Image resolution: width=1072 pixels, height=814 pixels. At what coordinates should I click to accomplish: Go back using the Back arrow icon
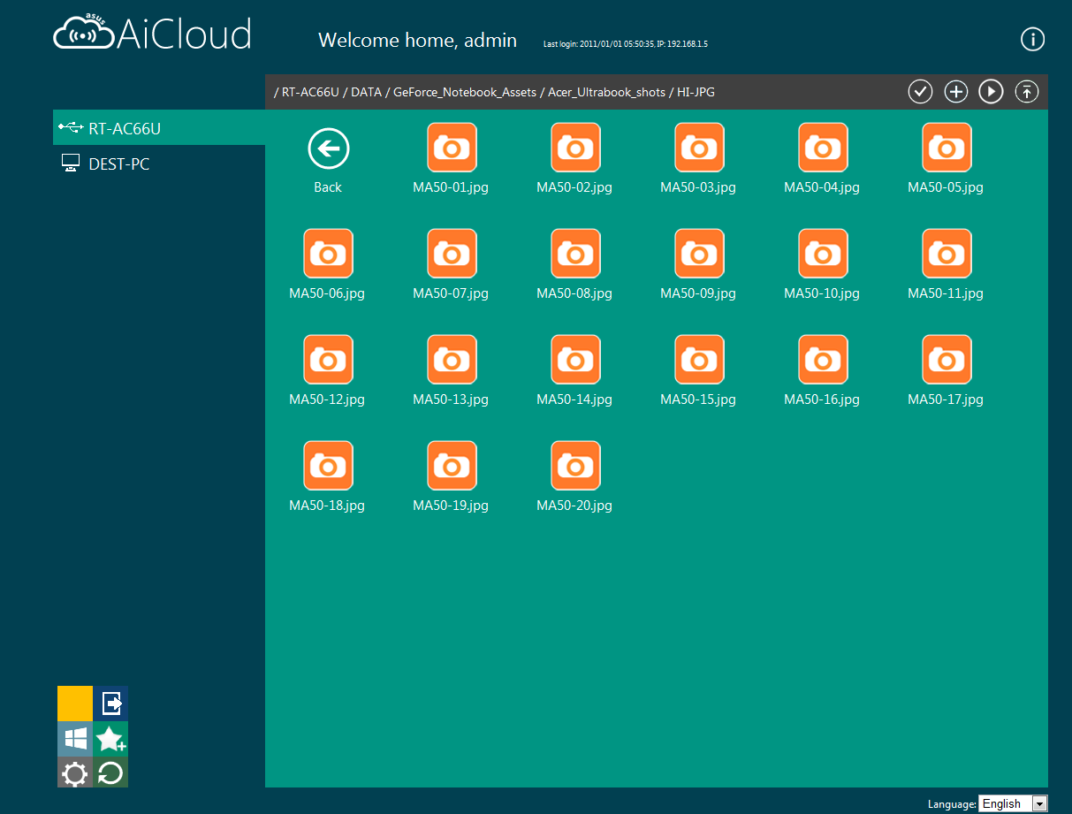point(328,148)
